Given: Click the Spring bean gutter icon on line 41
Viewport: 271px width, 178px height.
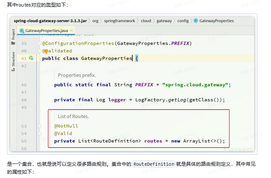Looking at the screenshot, I should click(31, 58).
